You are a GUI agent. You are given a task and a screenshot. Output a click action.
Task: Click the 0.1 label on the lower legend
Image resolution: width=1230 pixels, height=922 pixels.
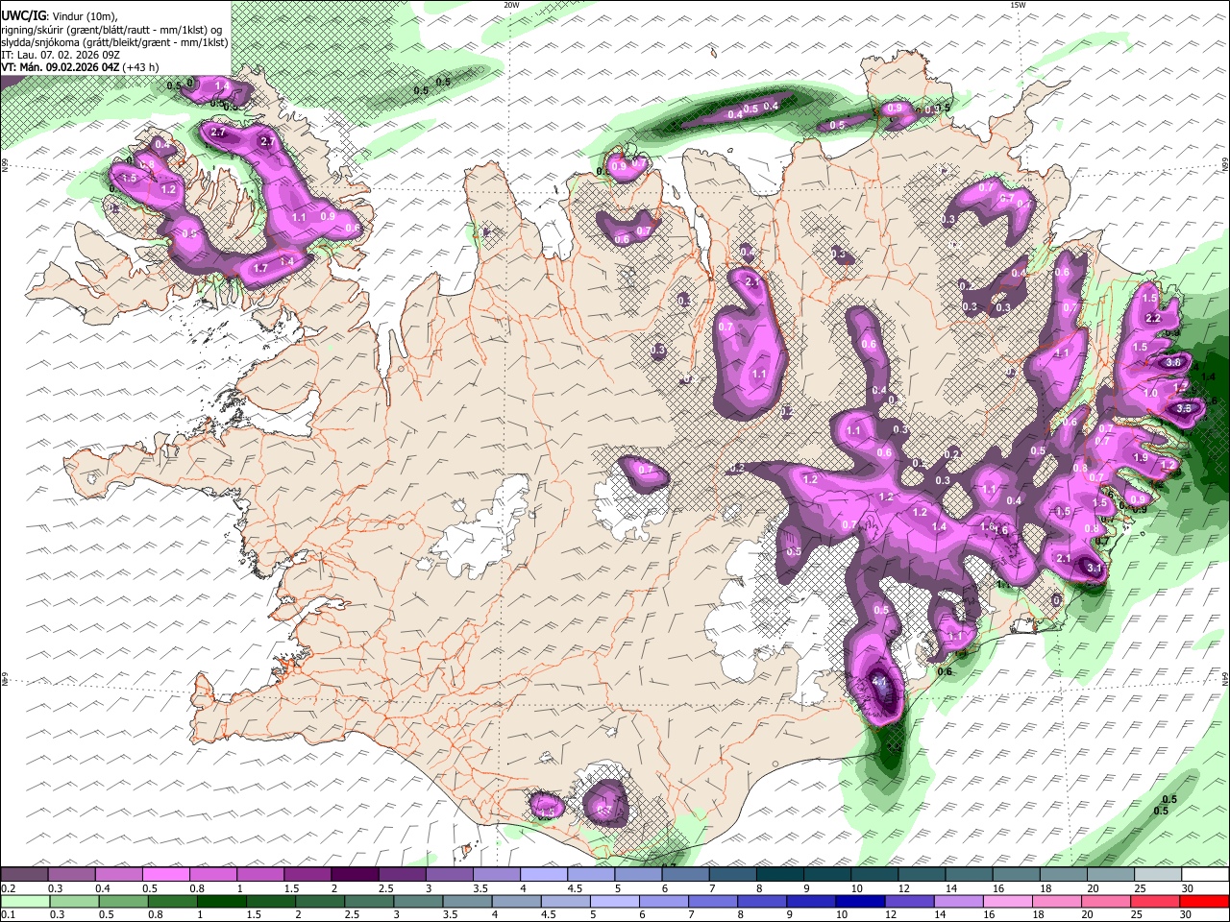(x=8, y=914)
